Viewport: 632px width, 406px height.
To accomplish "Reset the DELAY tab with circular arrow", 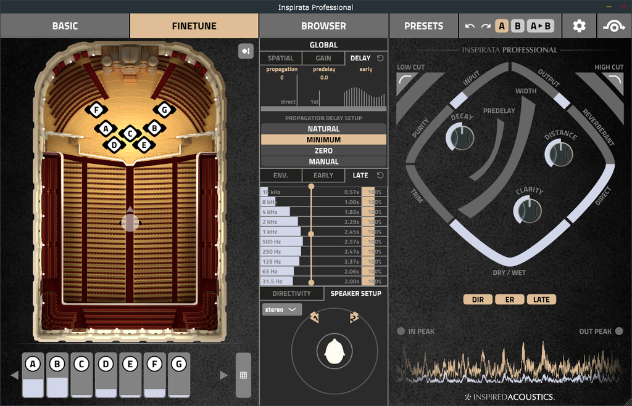I will 380,59.
